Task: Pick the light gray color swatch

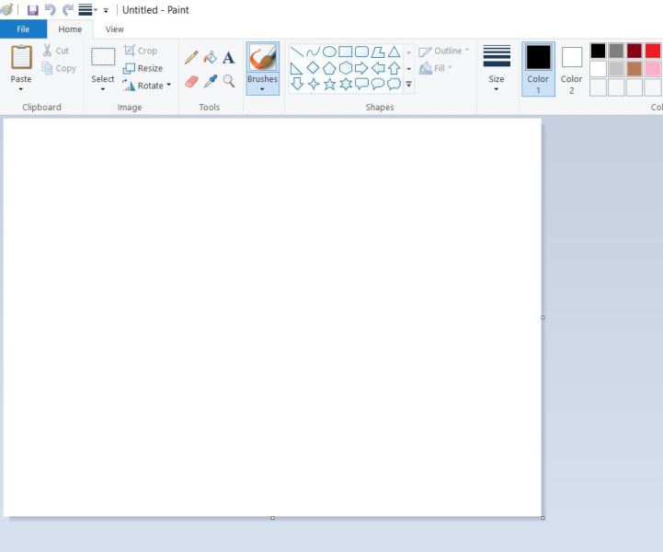Action: 616,69
